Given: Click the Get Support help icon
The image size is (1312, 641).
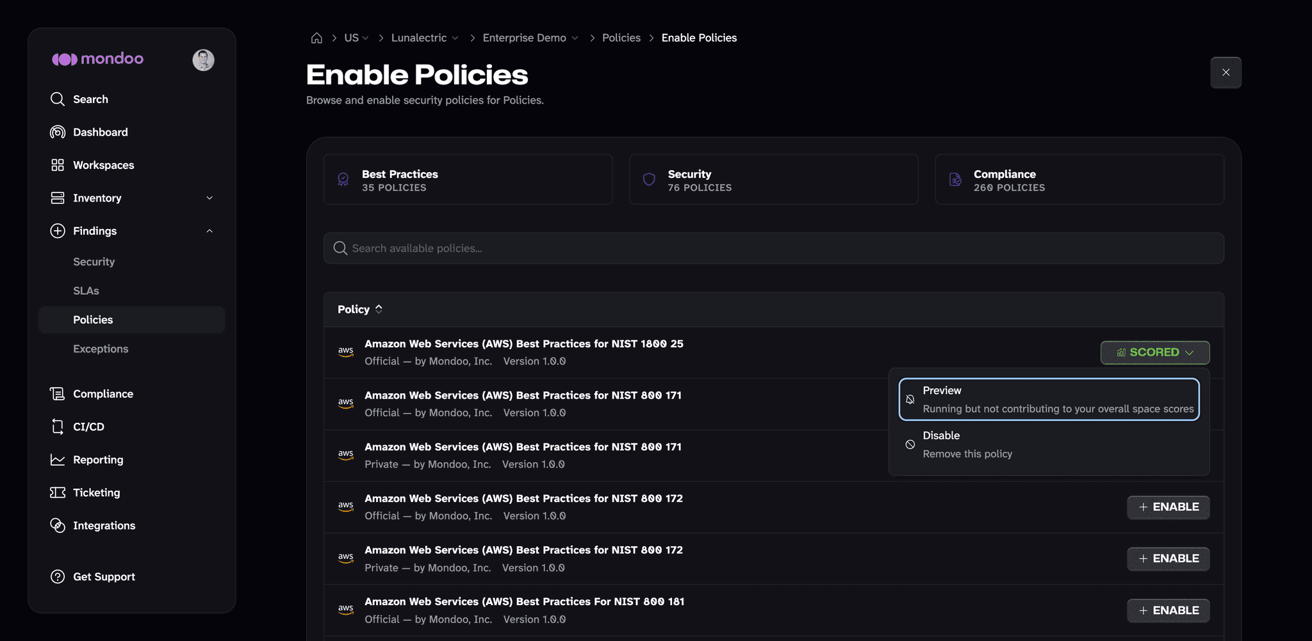Looking at the screenshot, I should coord(58,576).
